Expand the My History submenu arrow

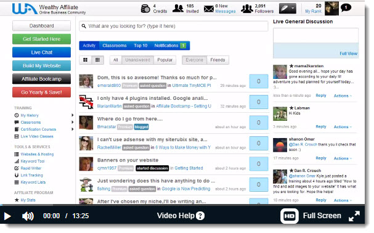tap(72, 115)
